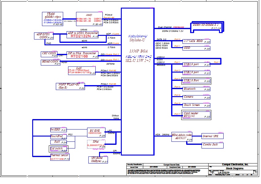Select the ODD block
The height and width of the screenshot is (184, 261).
(x=196, y=48)
